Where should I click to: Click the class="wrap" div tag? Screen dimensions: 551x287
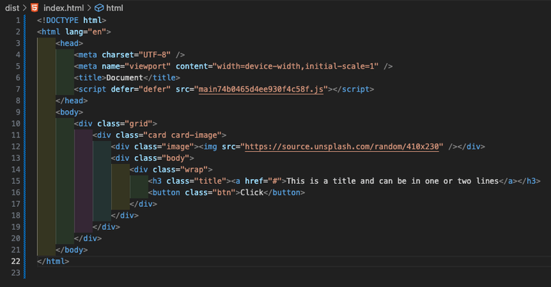tap(171, 170)
